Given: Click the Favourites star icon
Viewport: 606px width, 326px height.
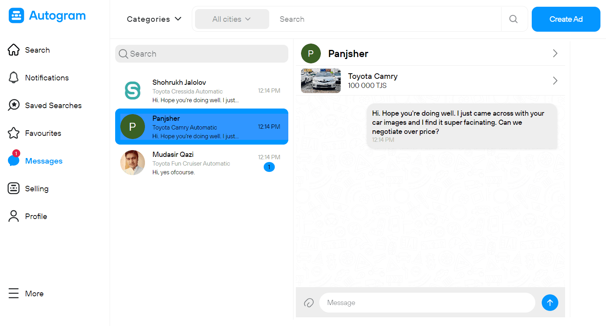Looking at the screenshot, I should (14, 133).
